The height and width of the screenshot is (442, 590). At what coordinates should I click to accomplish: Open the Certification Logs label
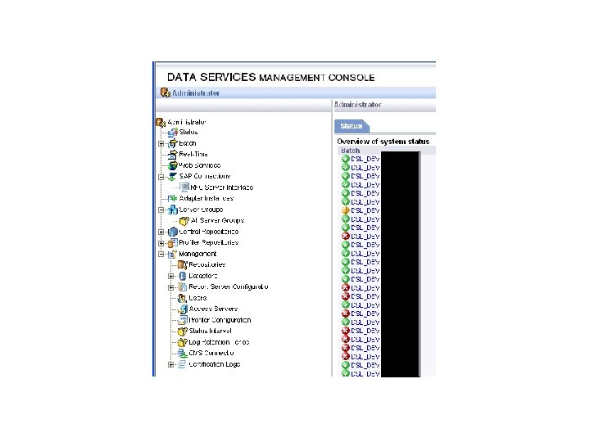(x=215, y=364)
